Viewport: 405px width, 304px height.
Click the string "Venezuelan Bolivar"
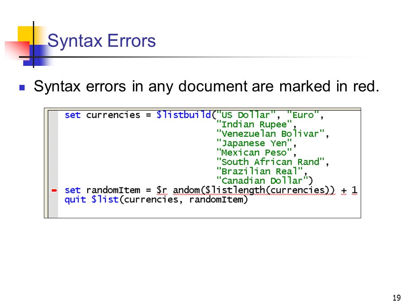[270, 134]
